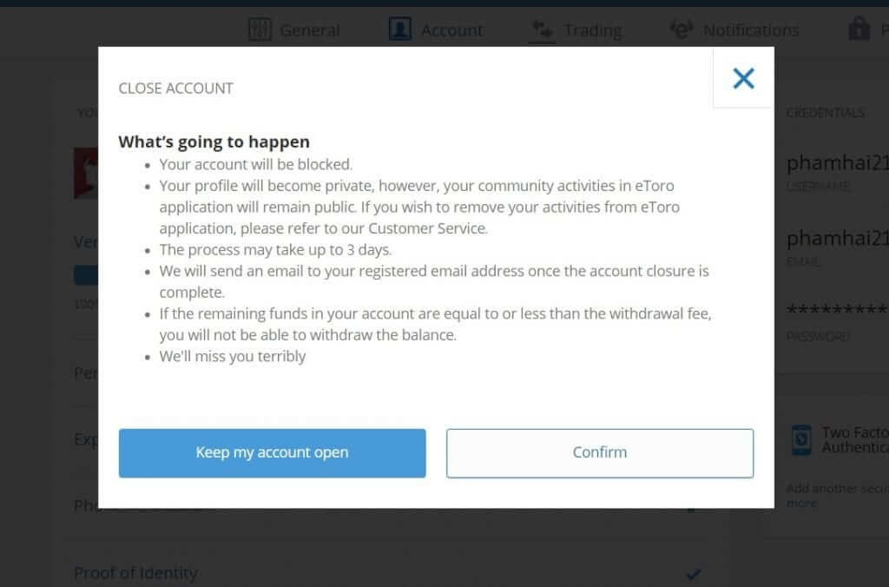Click the Keep my account open button
The image size is (889, 587).
point(272,452)
